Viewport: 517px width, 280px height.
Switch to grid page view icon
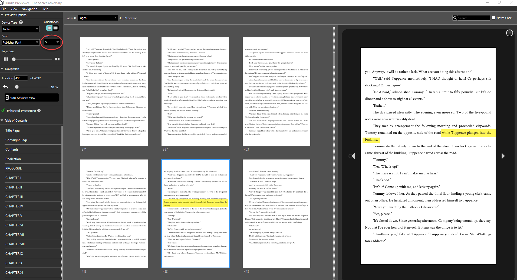pyautogui.click(x=6, y=59)
